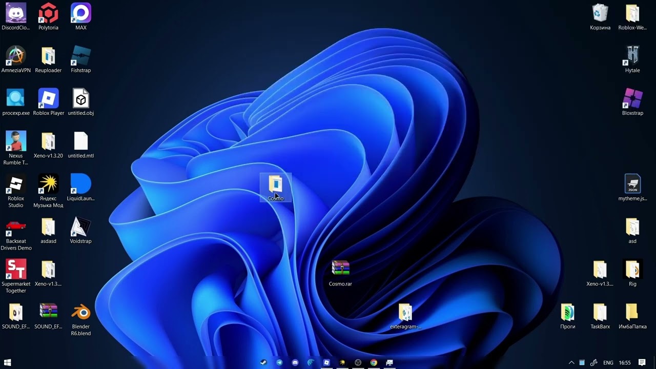Open Discord from the taskbar
This screenshot has height=369, width=656.
pyautogui.click(x=295, y=362)
